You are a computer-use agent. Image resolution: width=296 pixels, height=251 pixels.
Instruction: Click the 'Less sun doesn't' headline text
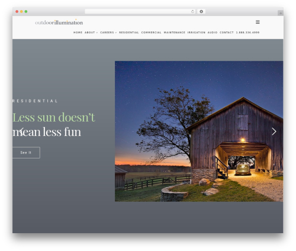coord(54,117)
